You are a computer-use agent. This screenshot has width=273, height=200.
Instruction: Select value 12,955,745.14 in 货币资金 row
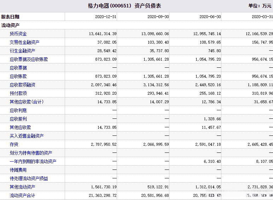207,34
